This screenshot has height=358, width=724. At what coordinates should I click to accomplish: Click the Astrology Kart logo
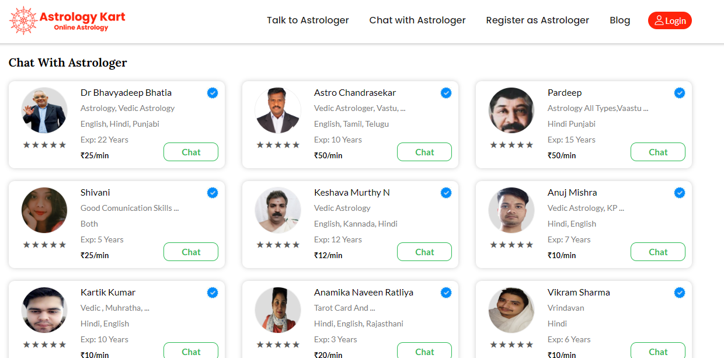point(67,20)
